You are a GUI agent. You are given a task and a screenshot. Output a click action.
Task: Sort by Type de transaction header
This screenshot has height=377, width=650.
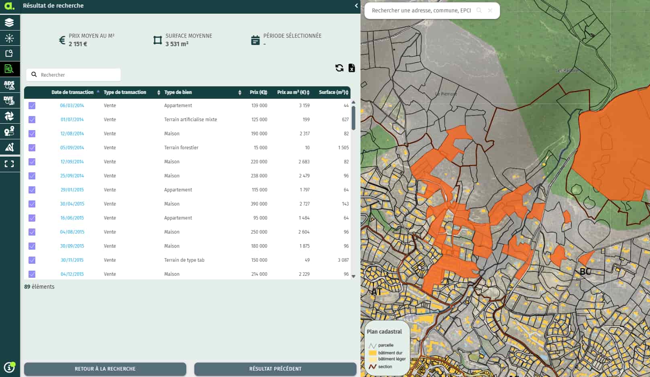[x=125, y=92]
